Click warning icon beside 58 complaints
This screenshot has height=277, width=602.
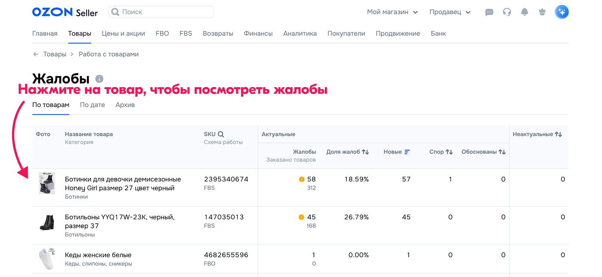click(x=302, y=179)
